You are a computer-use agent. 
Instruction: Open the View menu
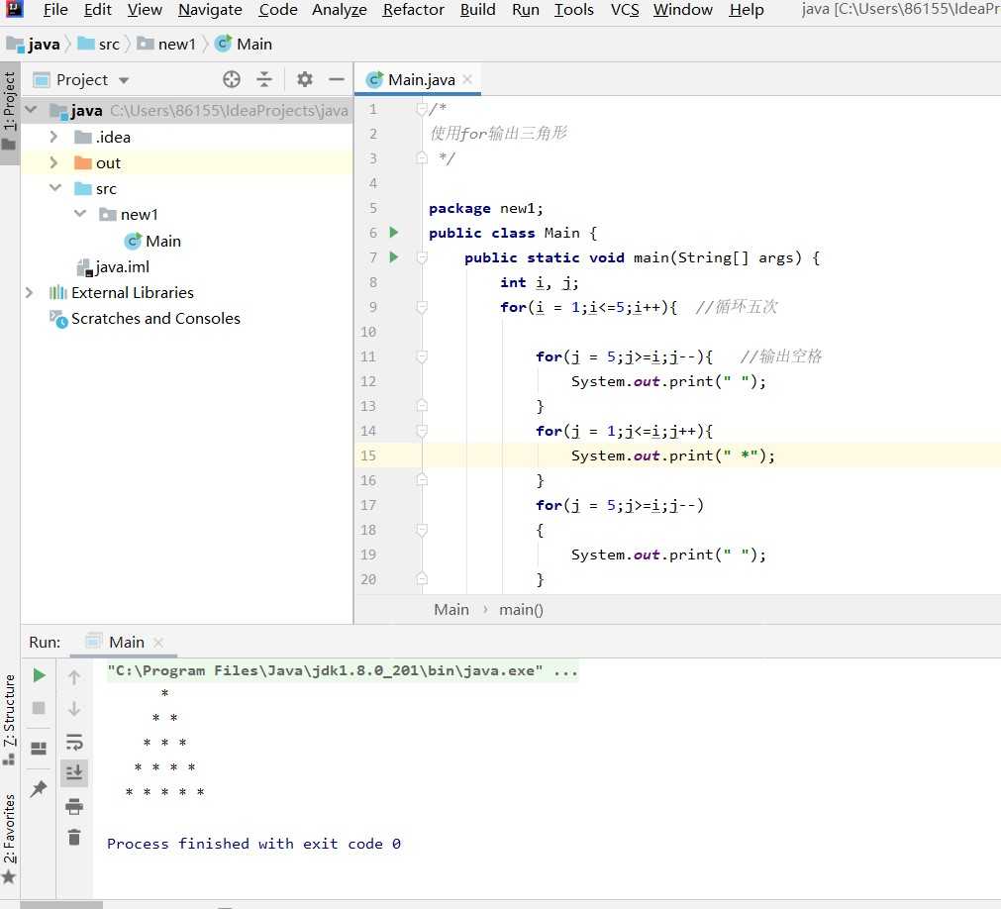click(145, 10)
